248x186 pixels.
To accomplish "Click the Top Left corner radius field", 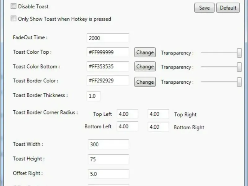I will [127, 114].
